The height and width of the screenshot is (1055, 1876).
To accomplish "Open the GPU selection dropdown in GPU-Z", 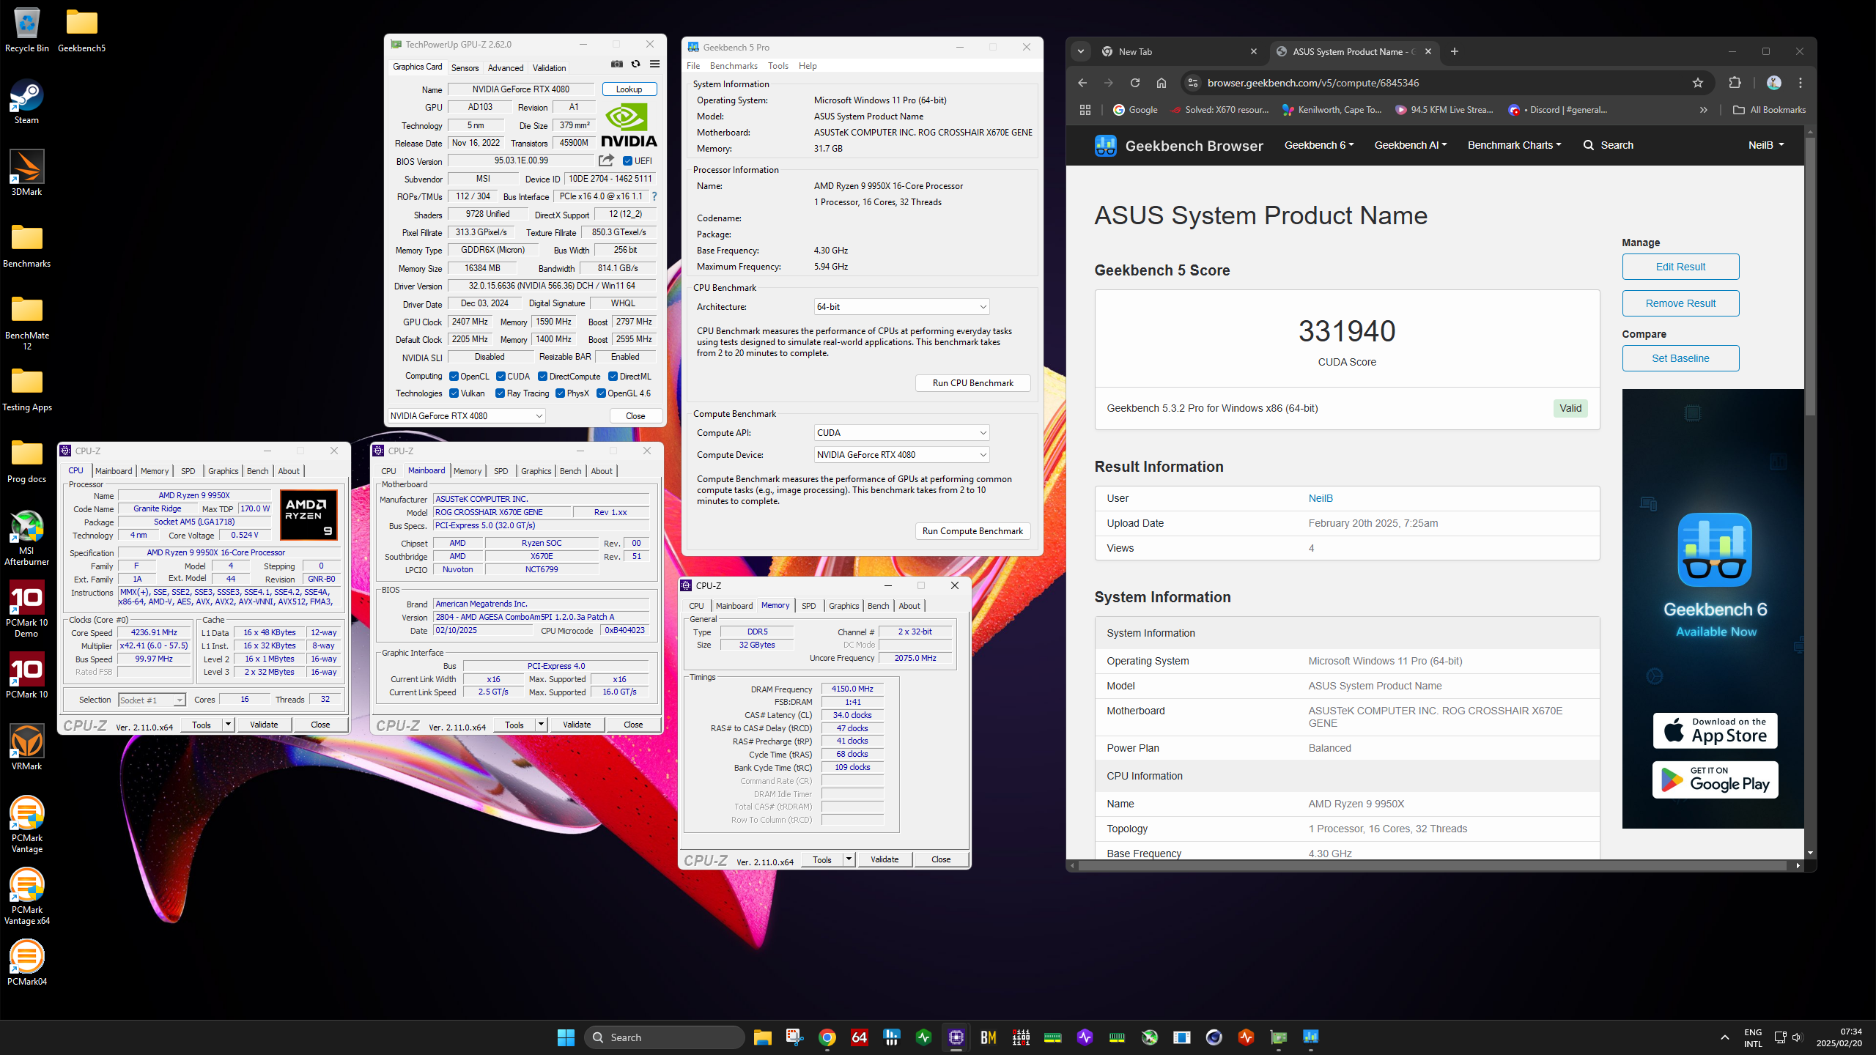I will tap(466, 416).
